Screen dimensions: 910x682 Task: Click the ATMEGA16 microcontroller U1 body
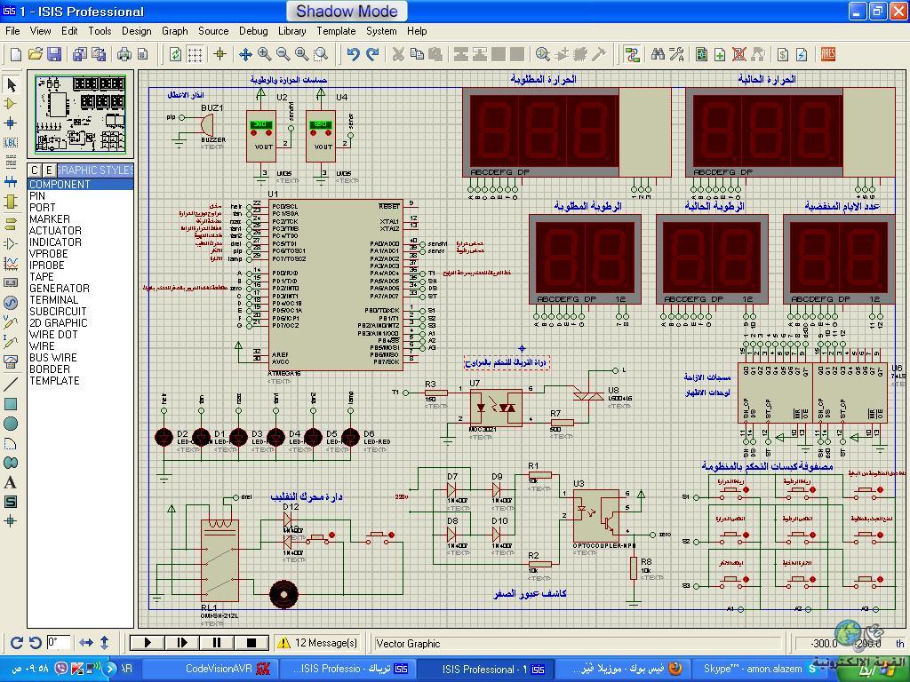(x=335, y=285)
